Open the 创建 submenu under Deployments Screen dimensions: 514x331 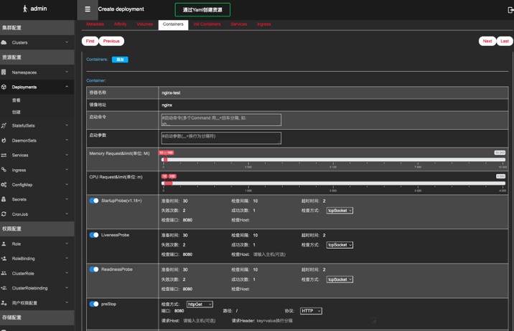click(x=17, y=112)
